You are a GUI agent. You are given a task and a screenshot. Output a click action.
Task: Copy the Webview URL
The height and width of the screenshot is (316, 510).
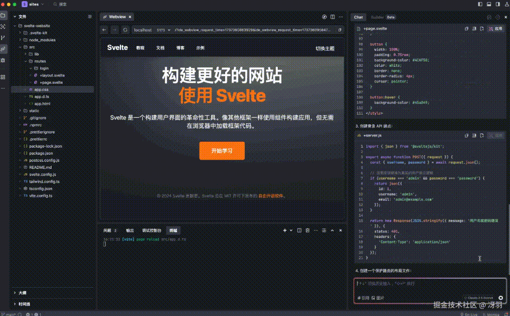point(340,30)
